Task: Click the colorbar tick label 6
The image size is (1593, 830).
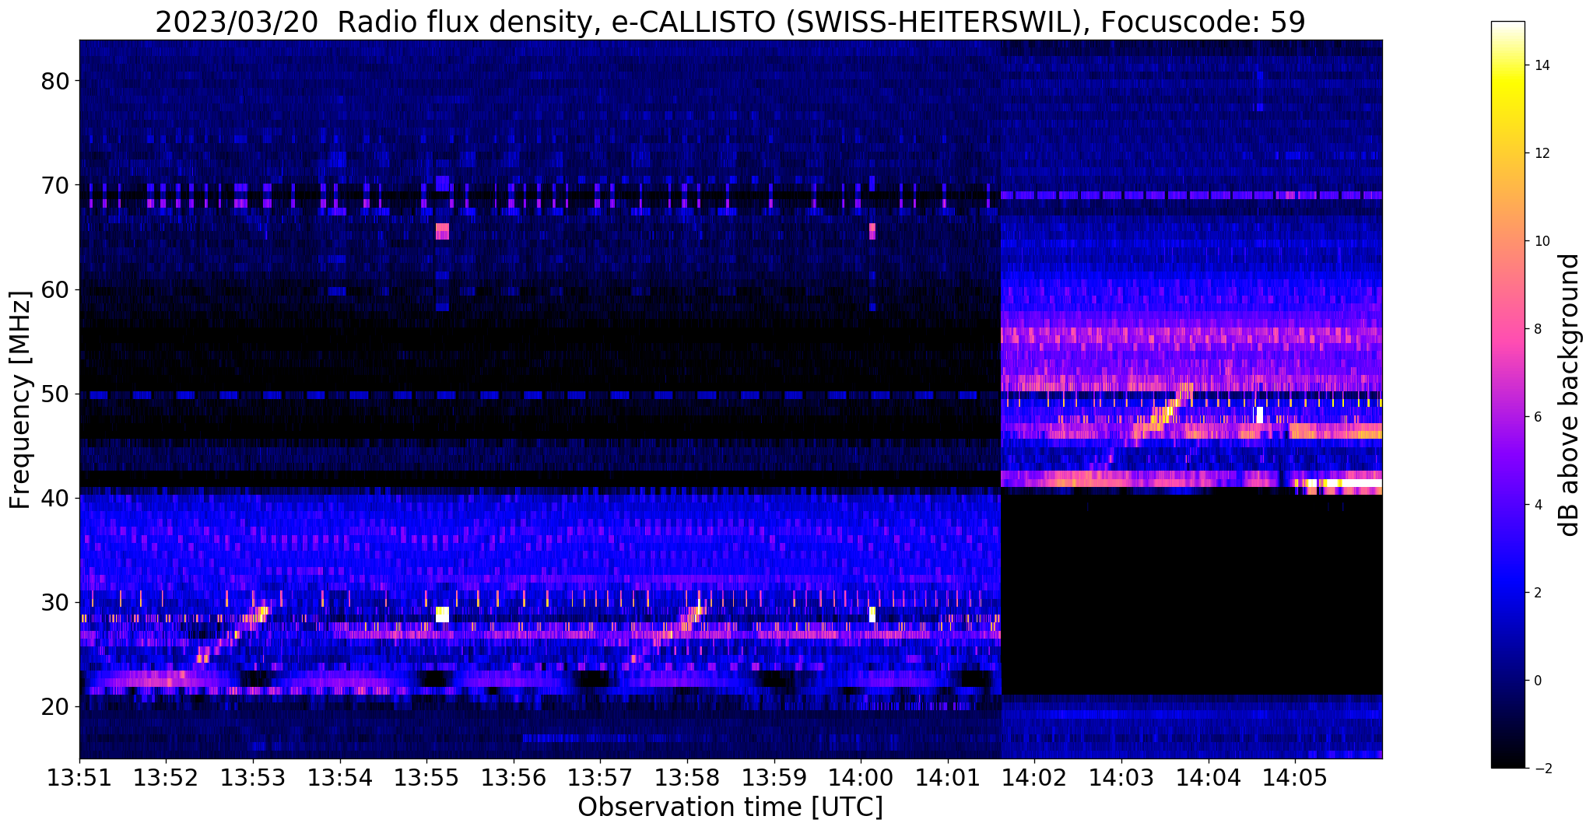Action: [1536, 417]
